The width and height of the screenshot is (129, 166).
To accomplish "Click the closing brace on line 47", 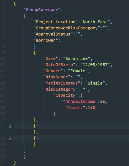I will [x=15, y=163].
